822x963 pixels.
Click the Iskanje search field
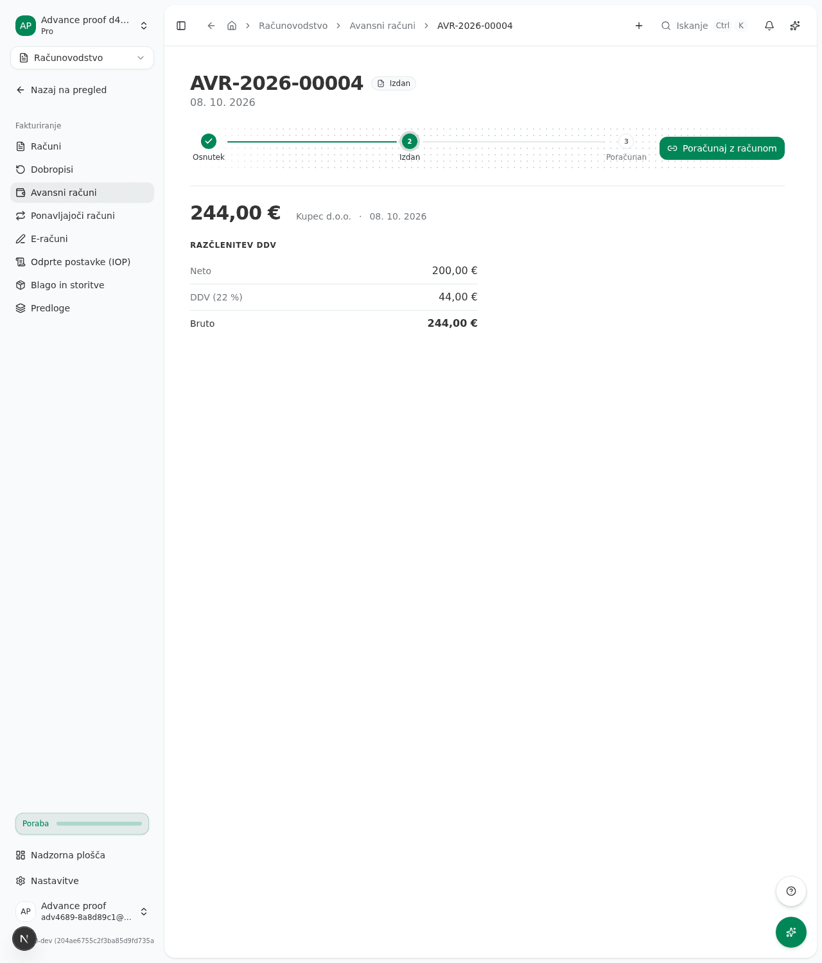pos(704,26)
